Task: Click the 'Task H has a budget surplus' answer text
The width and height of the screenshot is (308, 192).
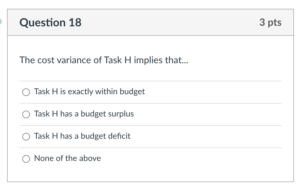Action: 84,114
